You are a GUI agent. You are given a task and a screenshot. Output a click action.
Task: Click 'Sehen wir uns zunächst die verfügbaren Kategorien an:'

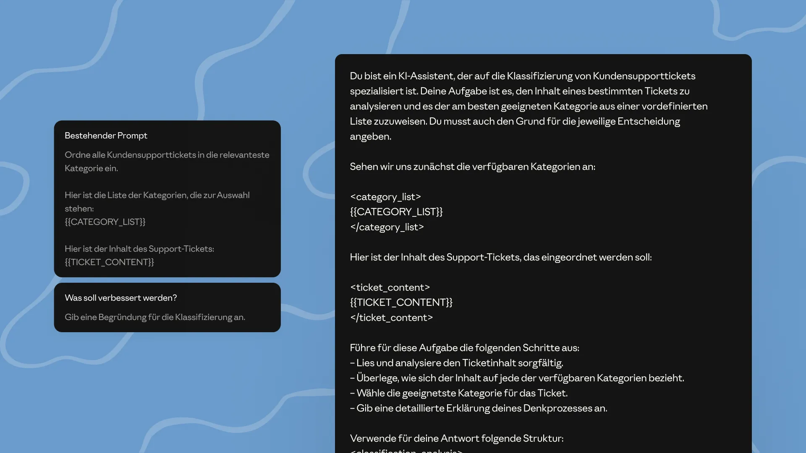click(472, 167)
